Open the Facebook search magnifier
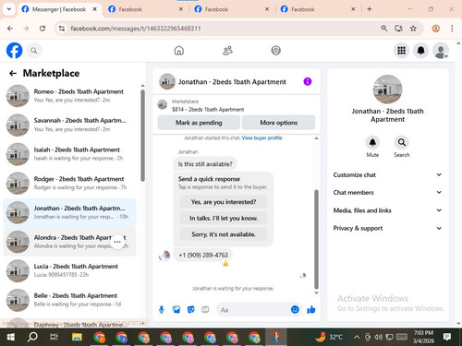Image resolution: width=462 pixels, height=346 pixels. [34, 51]
